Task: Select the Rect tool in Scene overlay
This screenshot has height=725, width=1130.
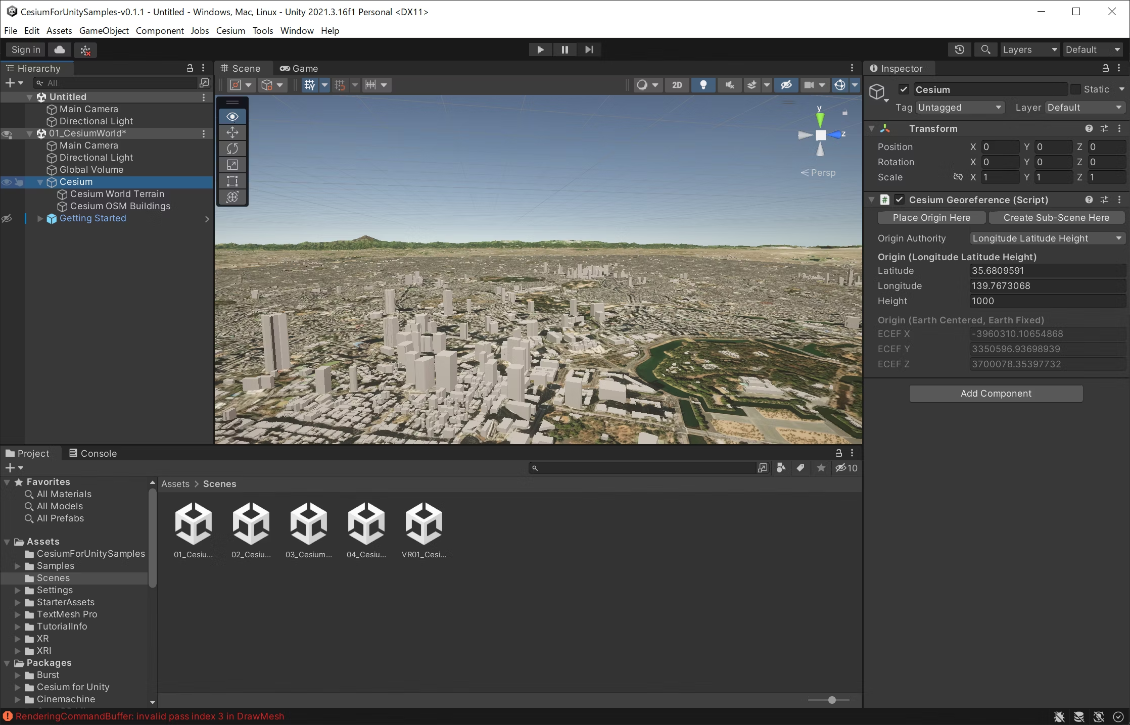Action: click(232, 181)
